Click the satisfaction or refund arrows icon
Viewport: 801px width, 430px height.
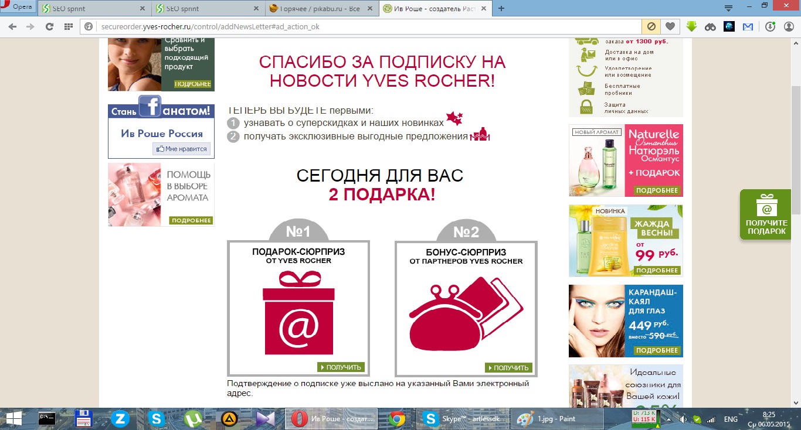click(x=587, y=71)
